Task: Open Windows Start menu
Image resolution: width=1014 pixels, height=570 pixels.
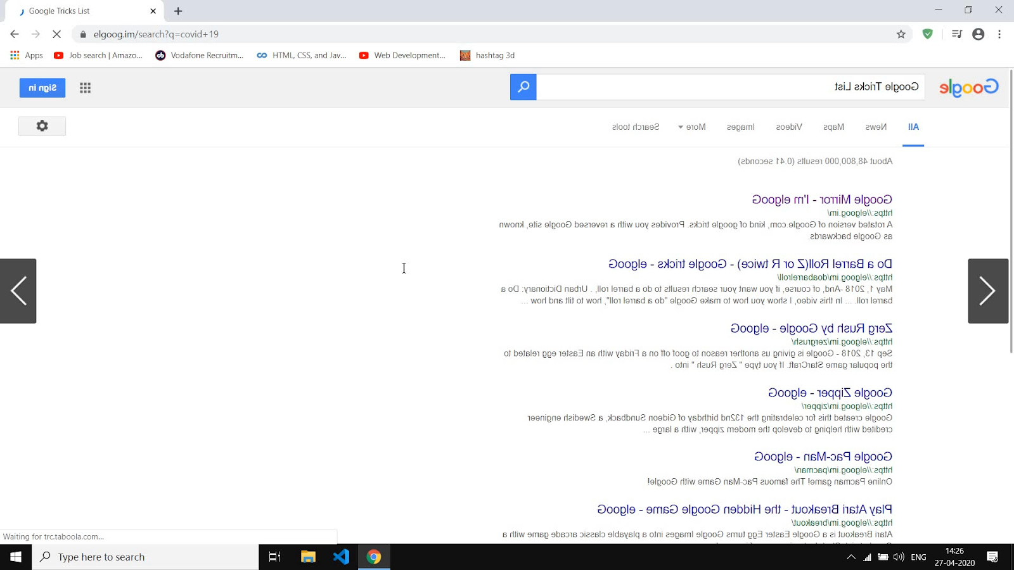Action: pyautogui.click(x=16, y=557)
